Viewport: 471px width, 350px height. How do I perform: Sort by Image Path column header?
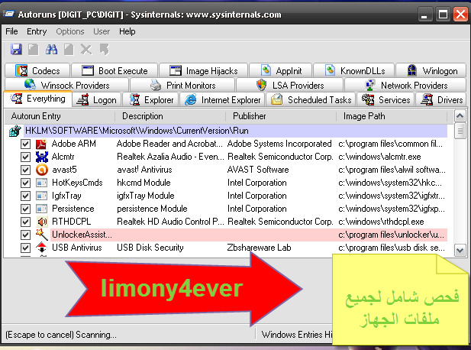tap(392, 116)
